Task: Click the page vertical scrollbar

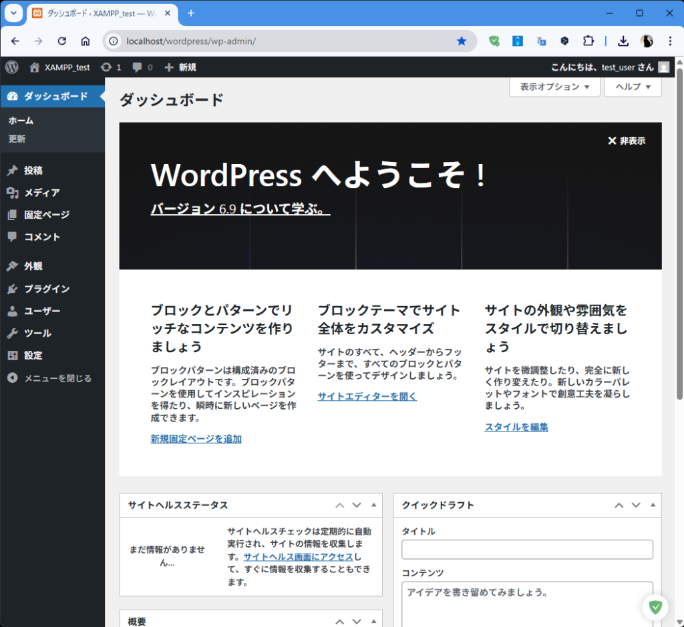Action: point(679,233)
